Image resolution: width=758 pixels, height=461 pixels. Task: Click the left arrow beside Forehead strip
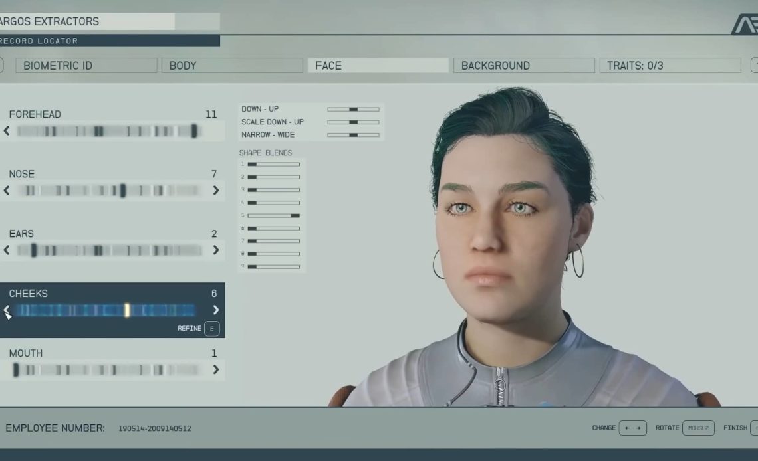click(x=7, y=131)
